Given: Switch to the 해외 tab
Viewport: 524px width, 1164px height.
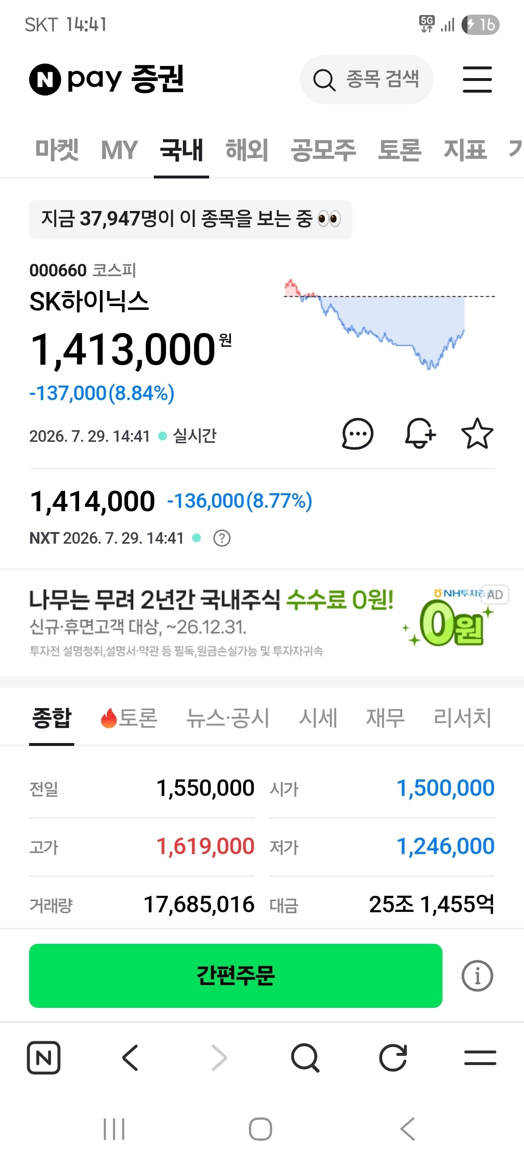Looking at the screenshot, I should (247, 149).
